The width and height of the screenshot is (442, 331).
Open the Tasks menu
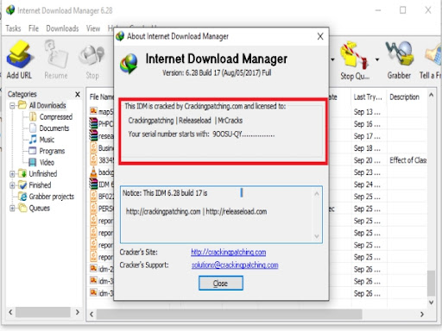(13, 28)
